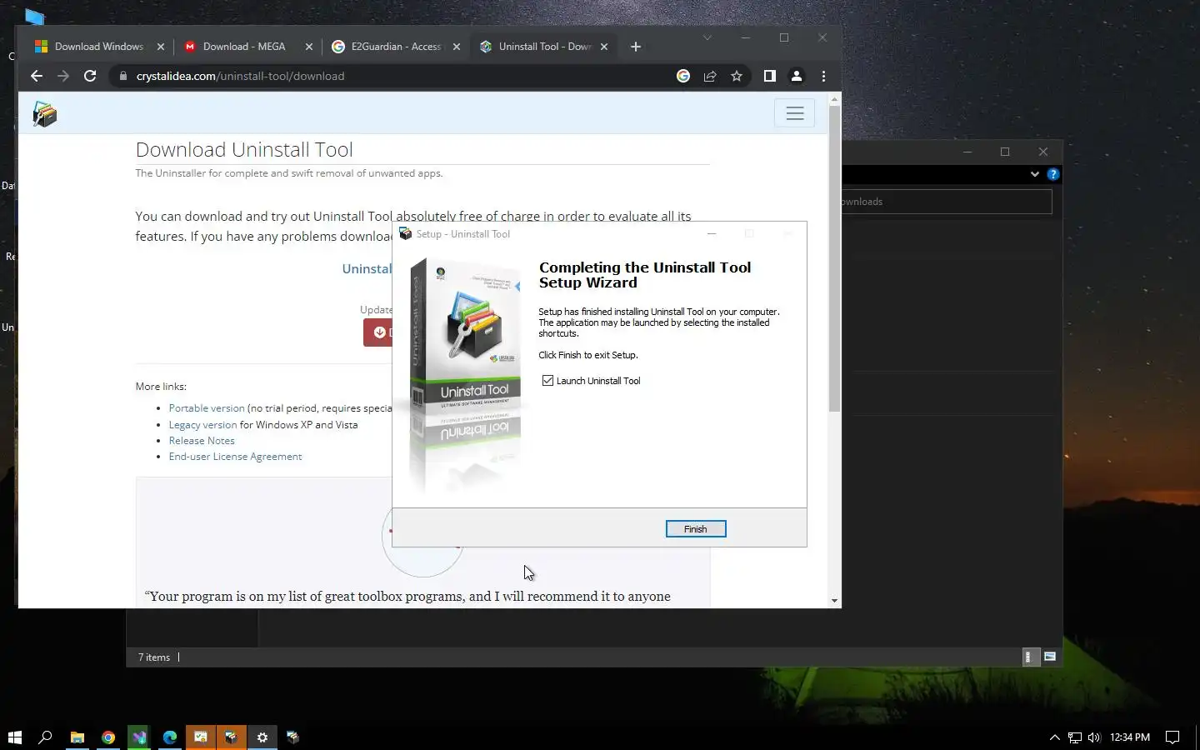Open Chrome's side panel
This screenshot has width=1200, height=750.
(770, 76)
